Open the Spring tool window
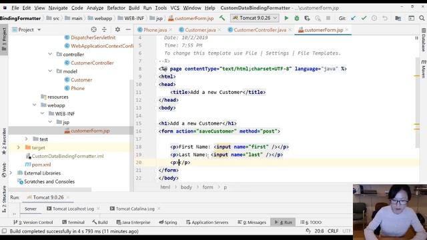 click(168, 222)
